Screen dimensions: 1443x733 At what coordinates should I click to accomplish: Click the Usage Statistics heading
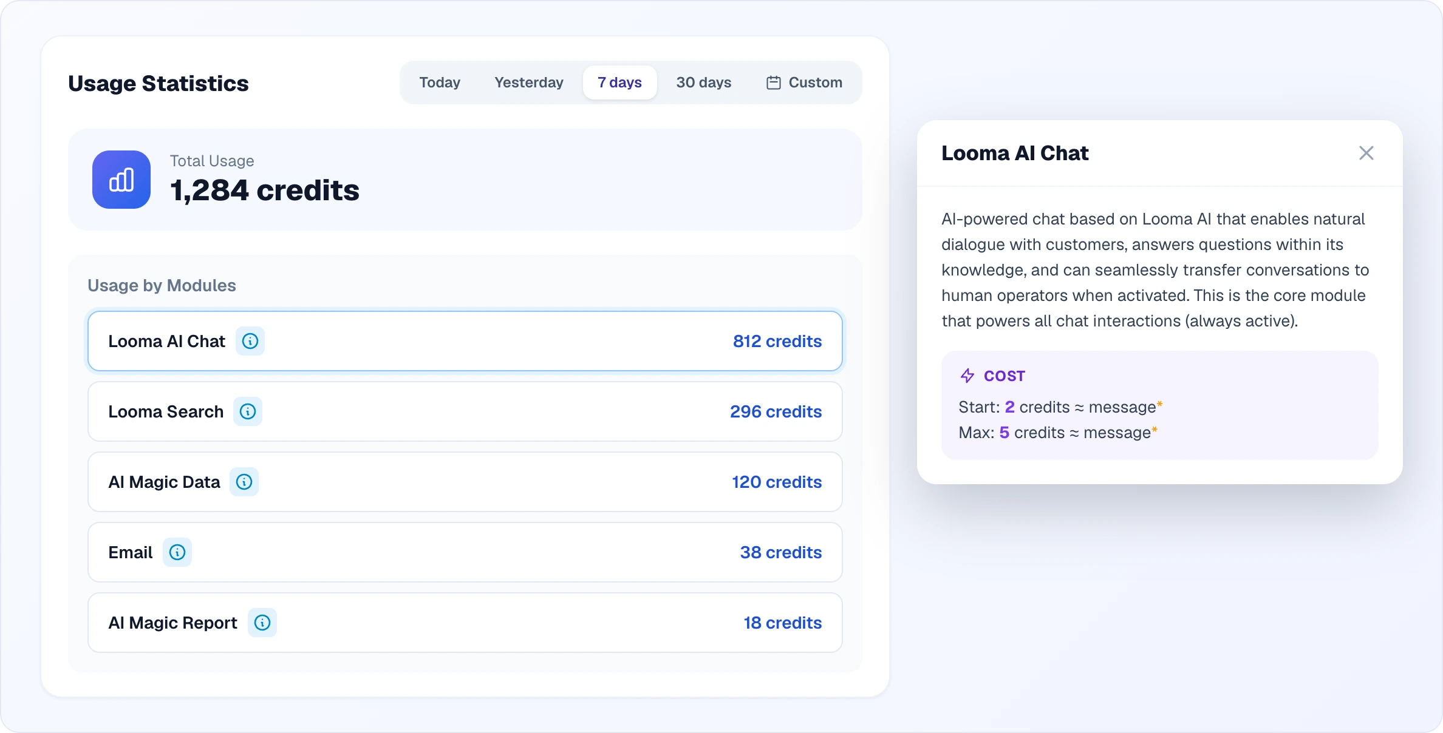point(159,83)
